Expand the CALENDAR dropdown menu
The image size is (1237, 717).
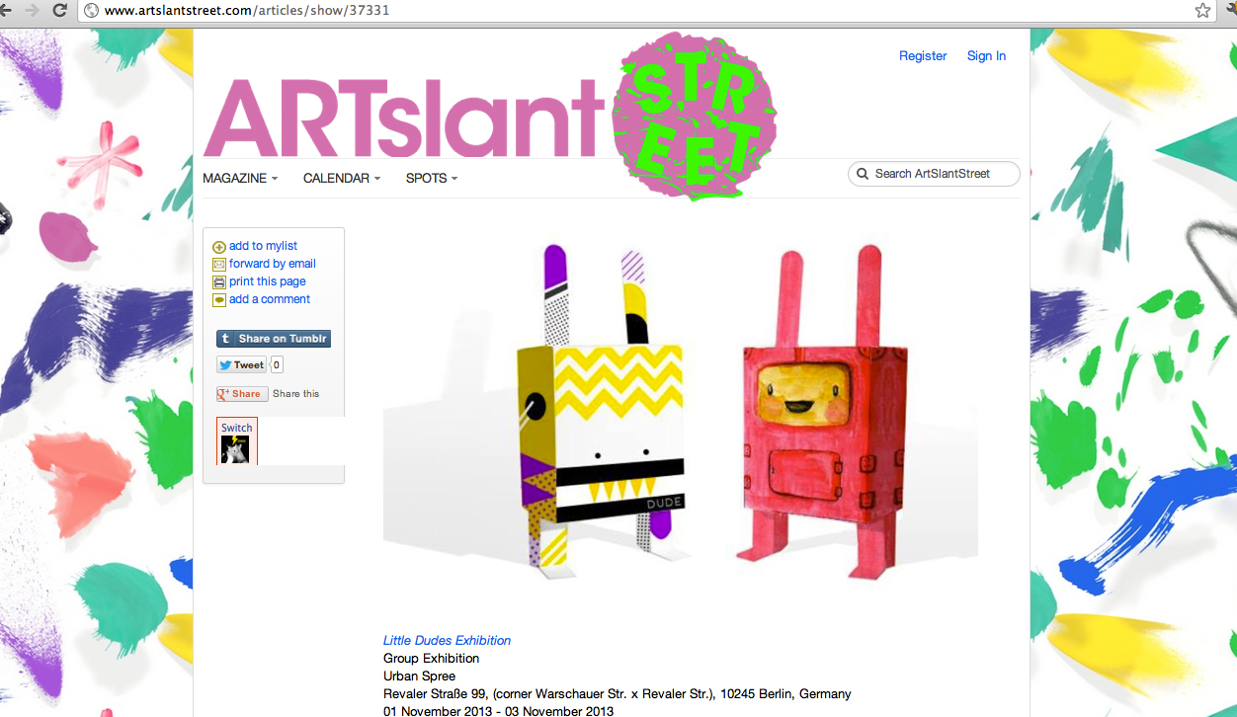pyautogui.click(x=342, y=179)
